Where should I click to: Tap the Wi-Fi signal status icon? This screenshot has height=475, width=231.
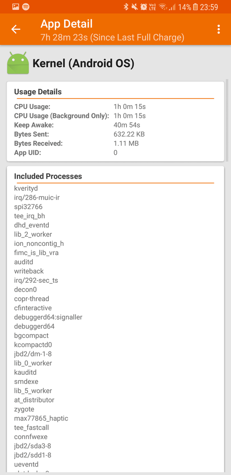(163, 7)
